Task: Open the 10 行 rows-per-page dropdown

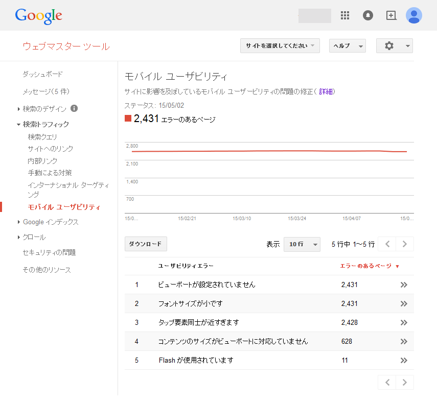Action: [302, 244]
